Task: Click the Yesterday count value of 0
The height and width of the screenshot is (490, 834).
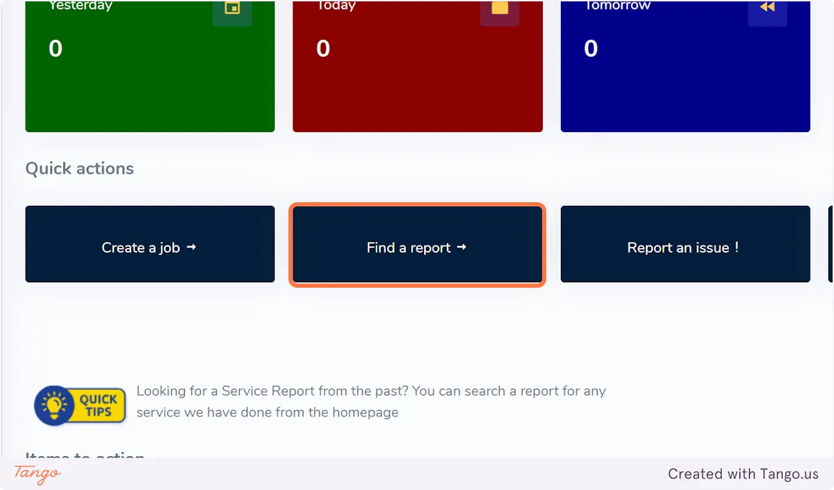Action: [x=56, y=49]
